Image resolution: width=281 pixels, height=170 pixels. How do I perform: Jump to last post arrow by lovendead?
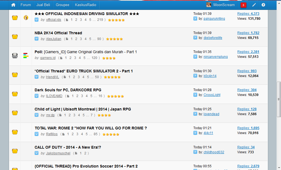[x=195, y=114]
